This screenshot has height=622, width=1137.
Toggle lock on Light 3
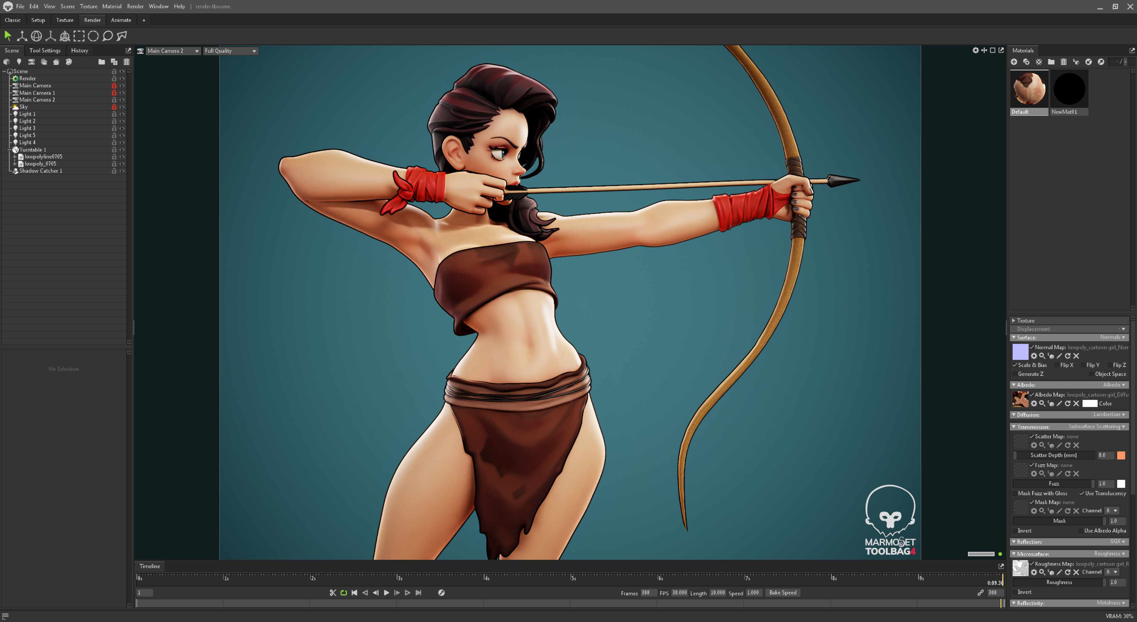114,128
